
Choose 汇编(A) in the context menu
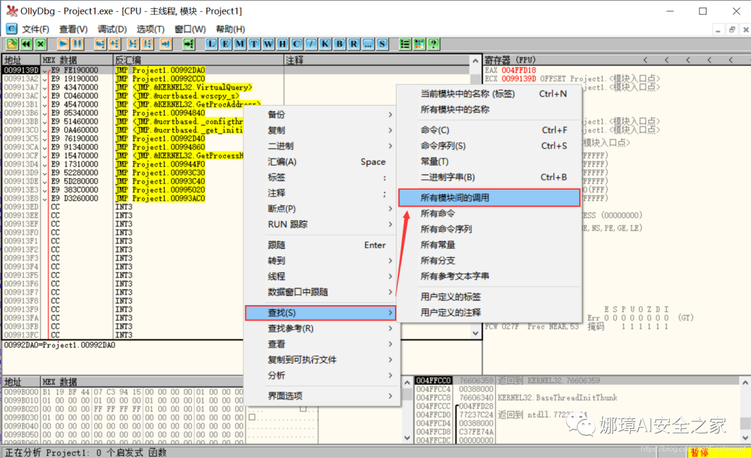pyautogui.click(x=322, y=162)
